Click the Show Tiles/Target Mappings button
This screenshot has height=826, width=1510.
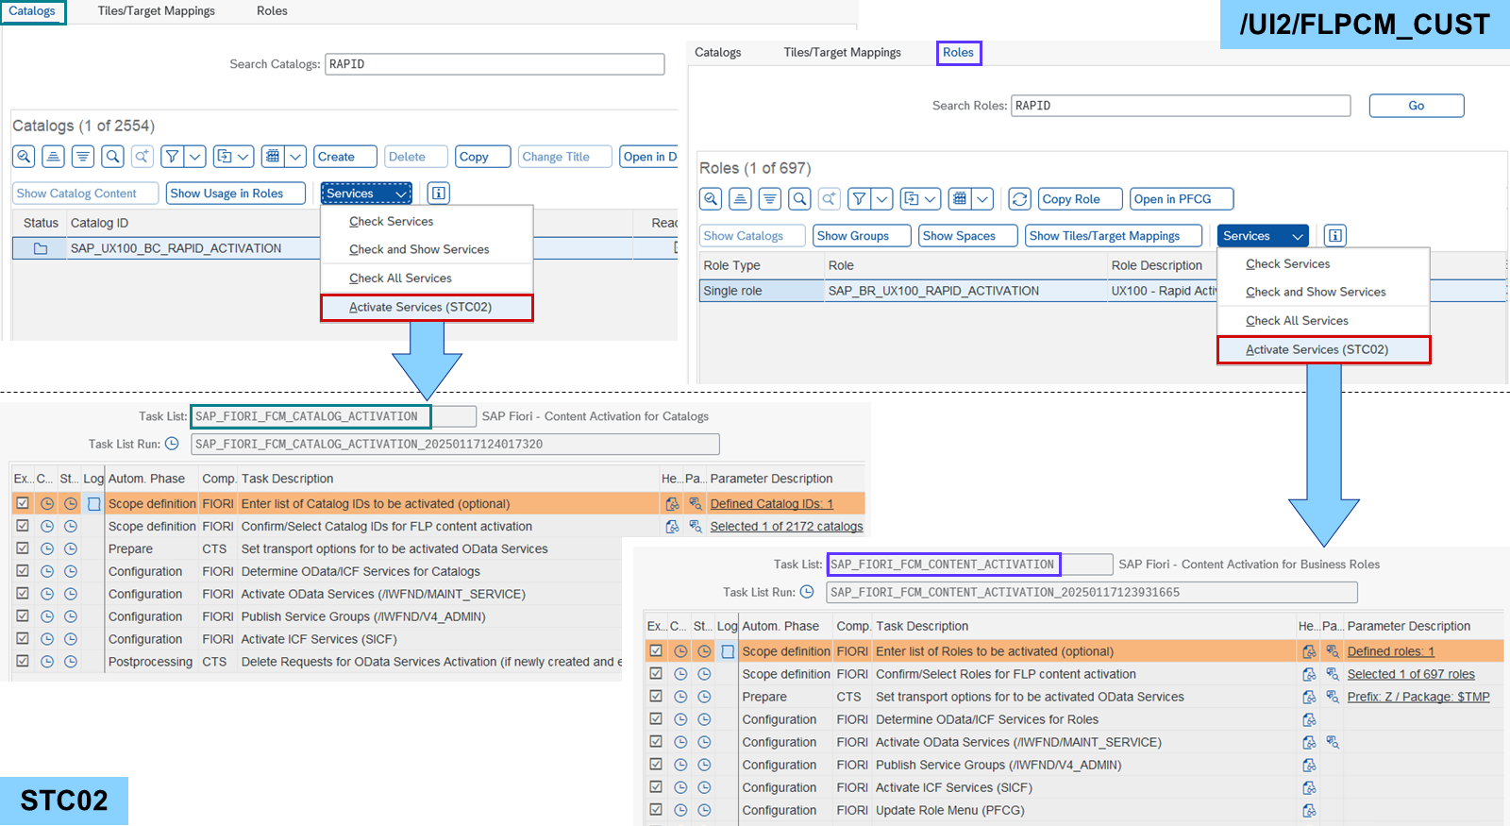coord(1114,236)
